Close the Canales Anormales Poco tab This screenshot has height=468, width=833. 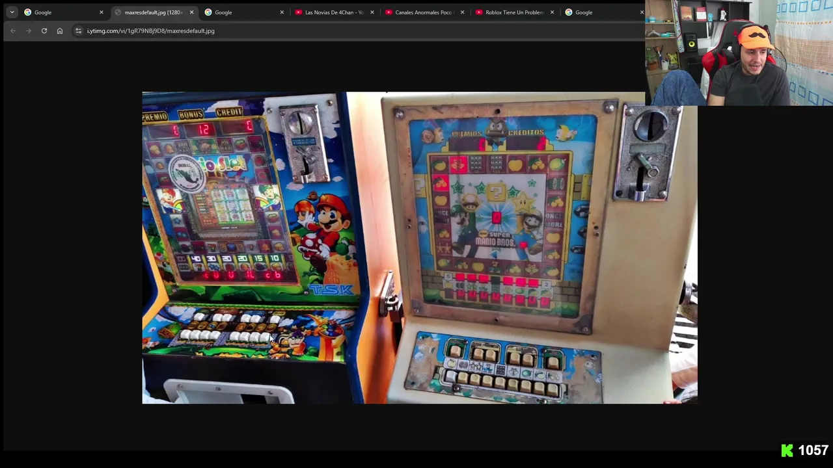[x=463, y=12]
